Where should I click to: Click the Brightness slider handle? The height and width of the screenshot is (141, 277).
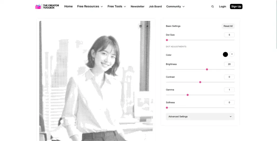(207, 69)
